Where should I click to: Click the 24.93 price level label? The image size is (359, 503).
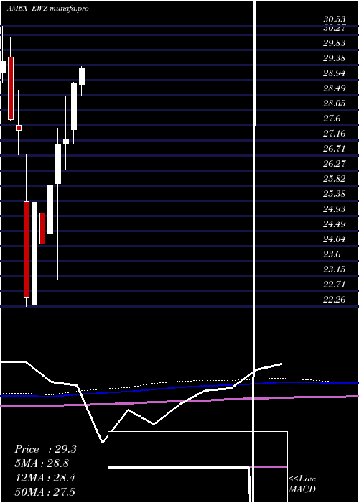334,209
